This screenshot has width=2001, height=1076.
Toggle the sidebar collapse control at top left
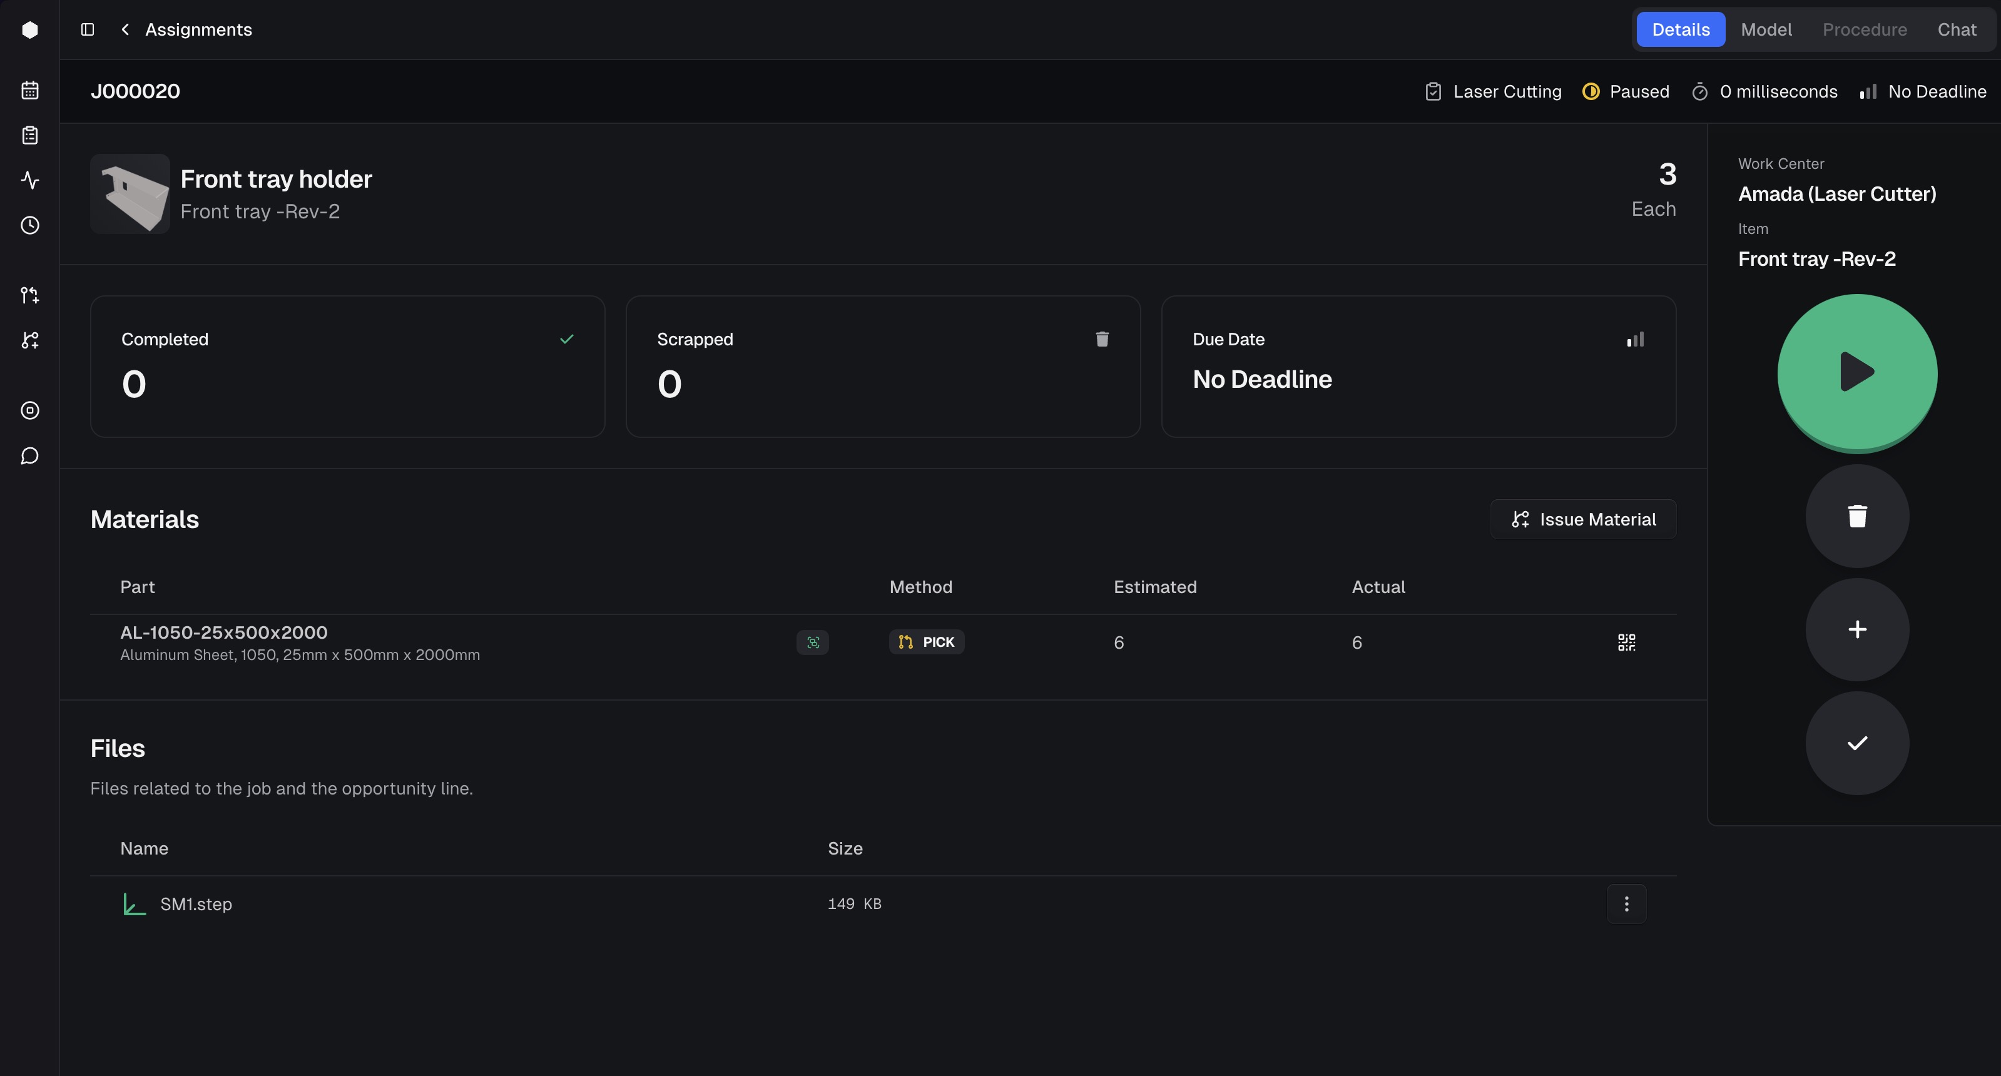88,29
